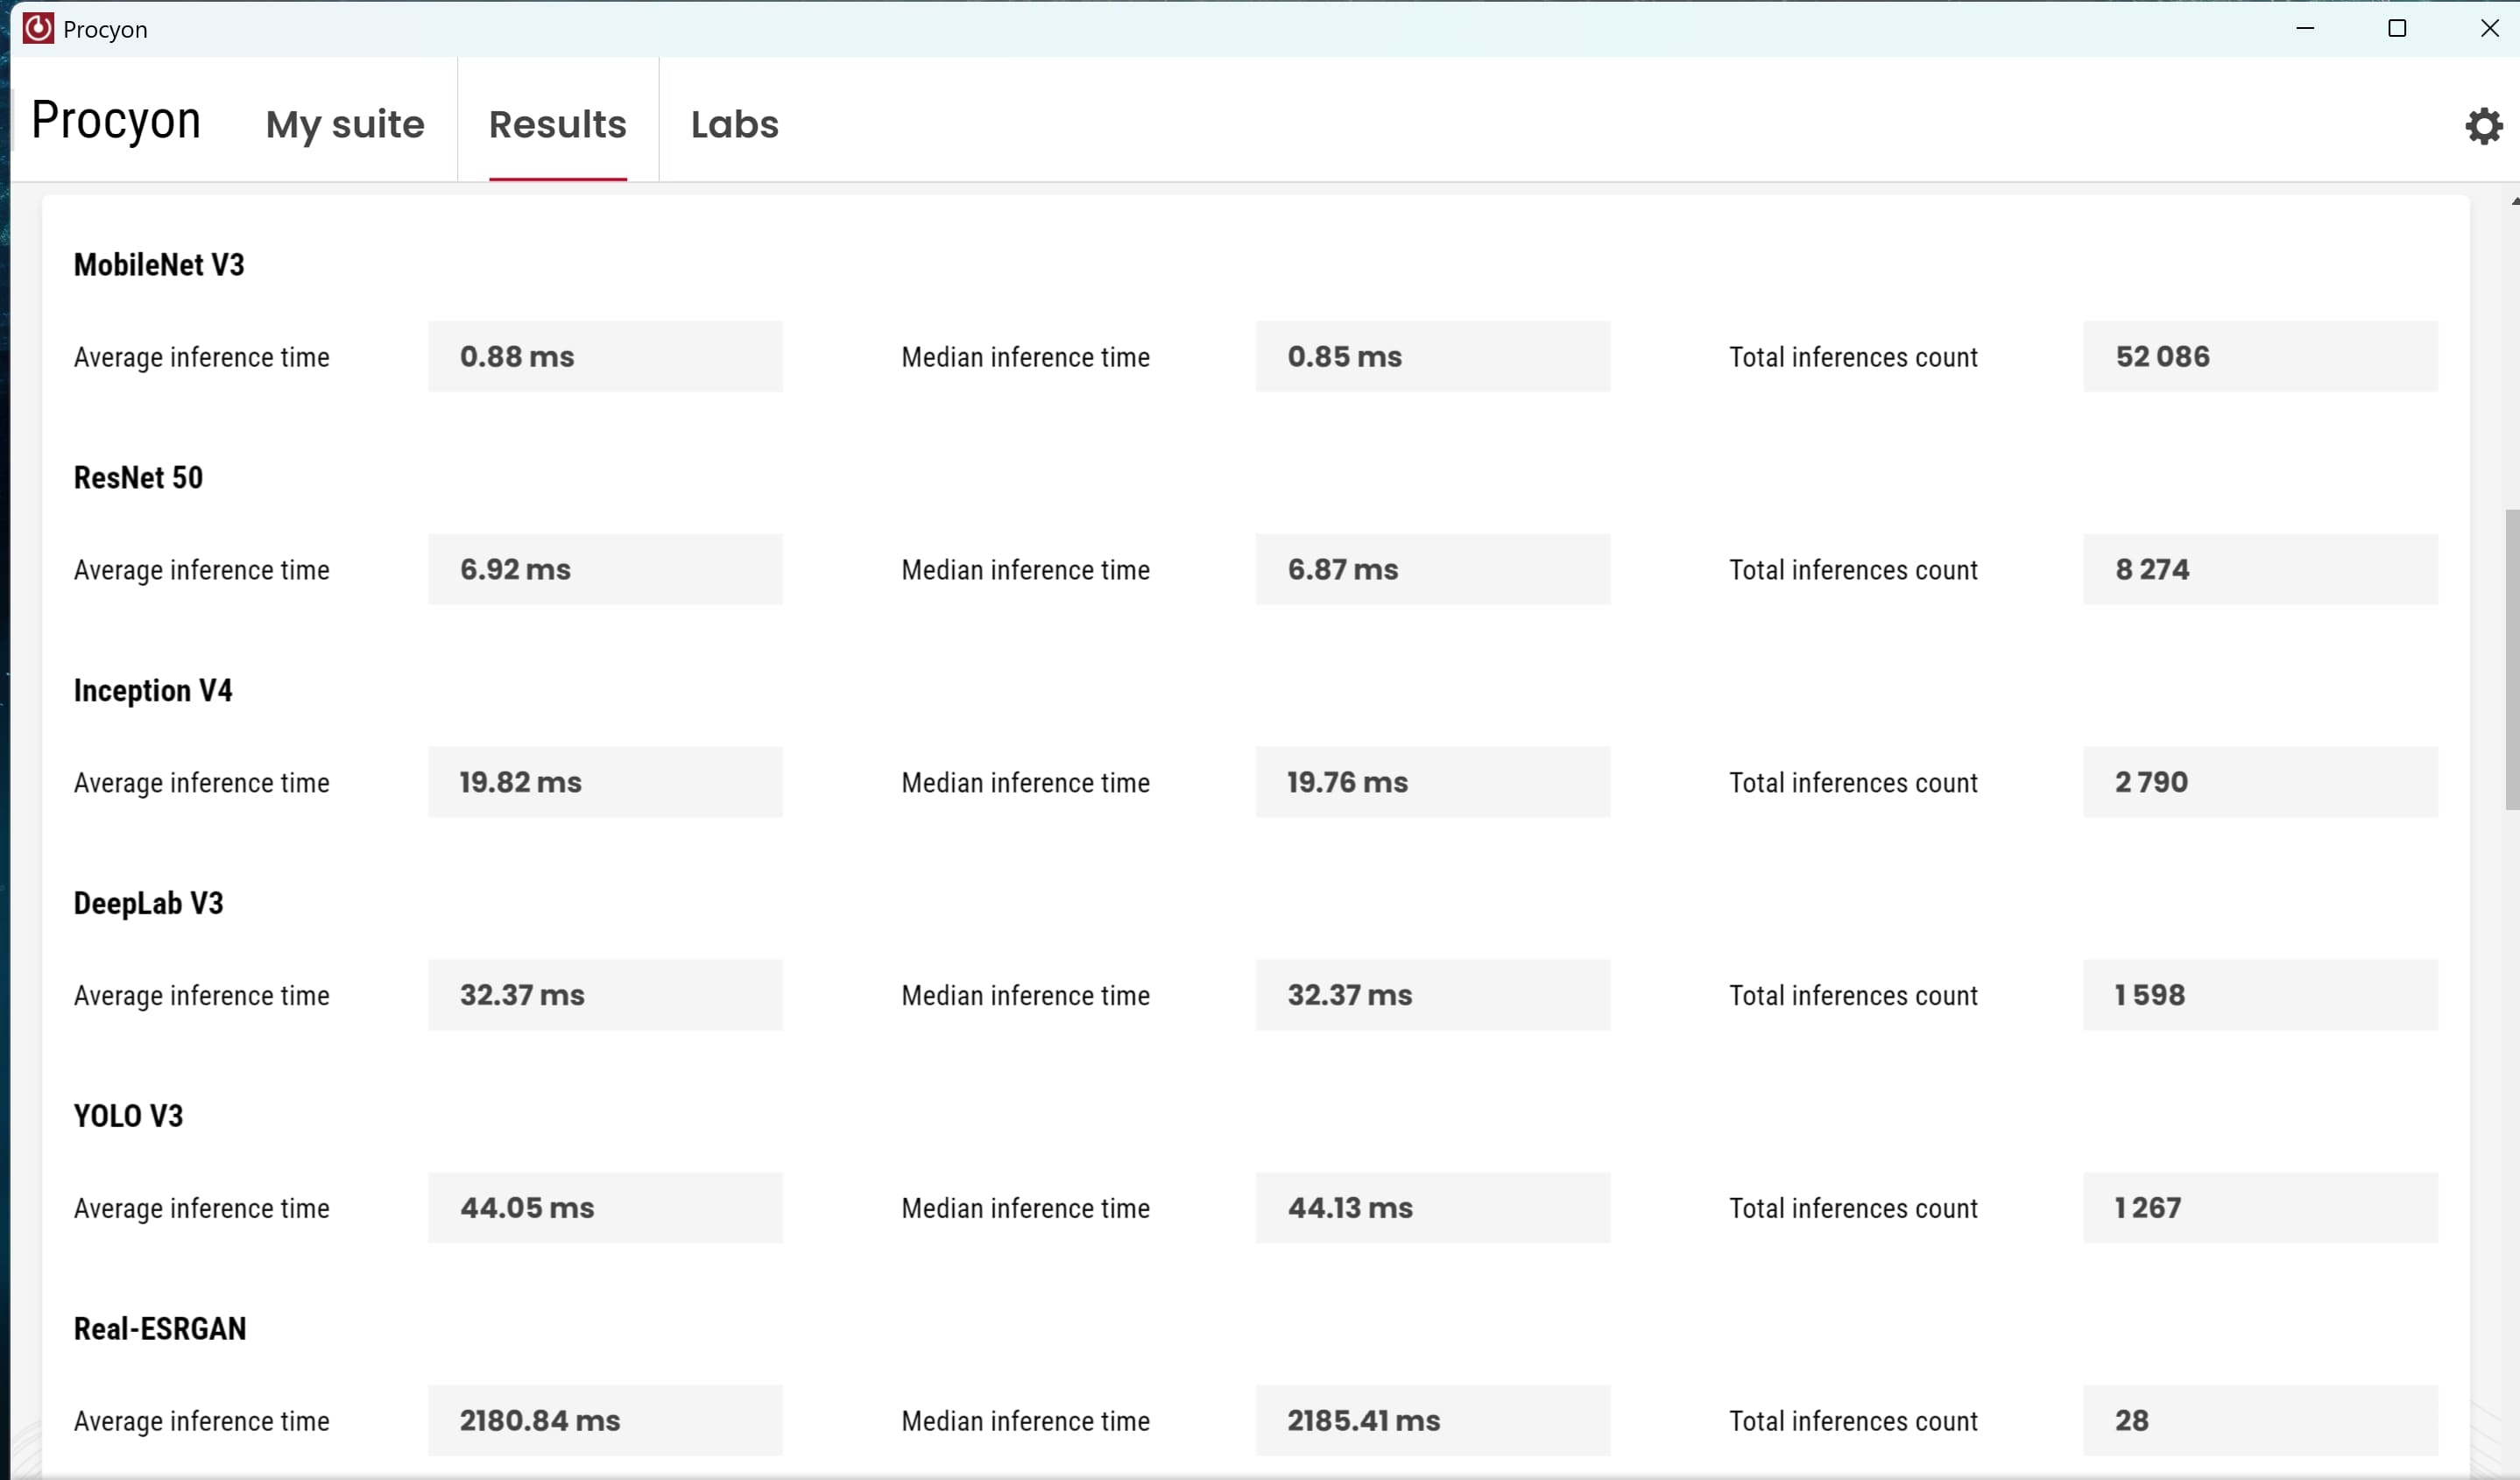Click ResNet 50 median time 6.87 ms field

point(1432,569)
